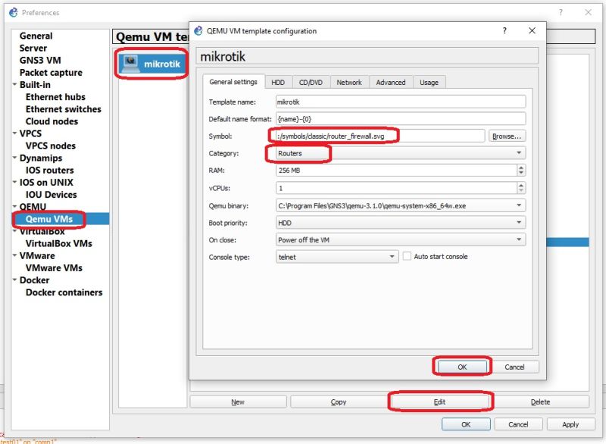
Task: Select VirtualBox VMs in the tree
Action: 59,243
